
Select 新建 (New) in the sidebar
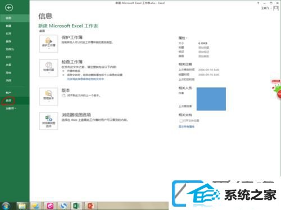(x=15, y=26)
